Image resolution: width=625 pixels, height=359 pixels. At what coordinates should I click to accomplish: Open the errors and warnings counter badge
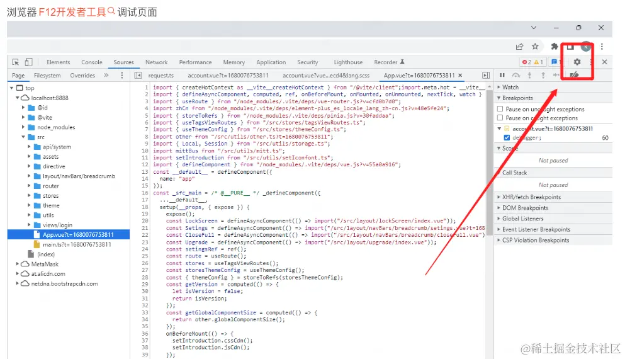[532, 62]
